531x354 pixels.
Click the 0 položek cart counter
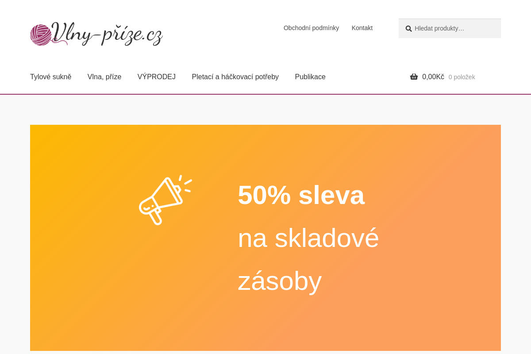[462, 77]
